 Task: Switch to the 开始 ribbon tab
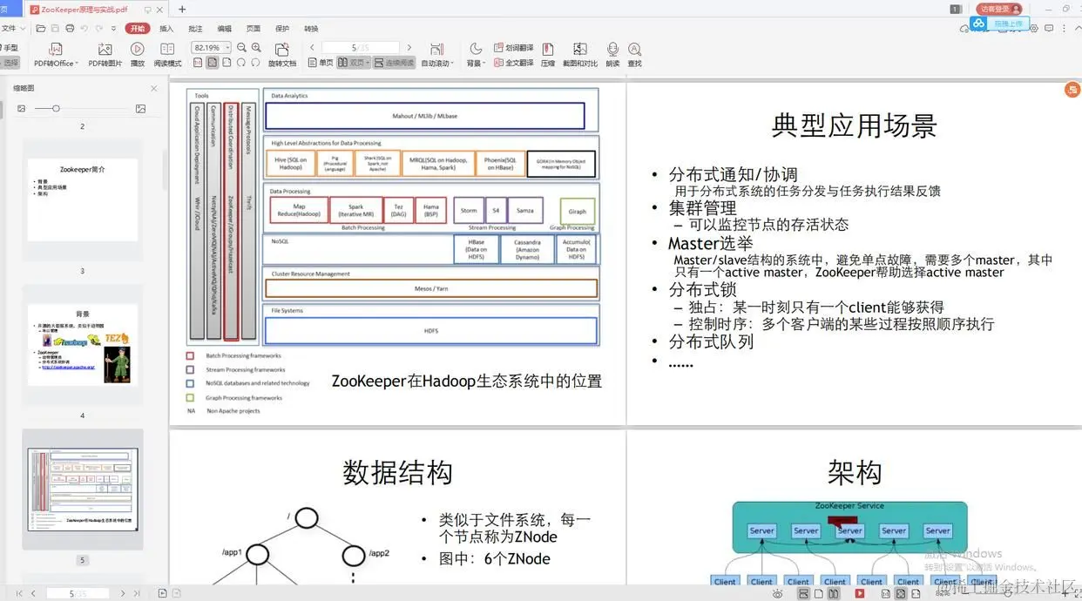(138, 29)
